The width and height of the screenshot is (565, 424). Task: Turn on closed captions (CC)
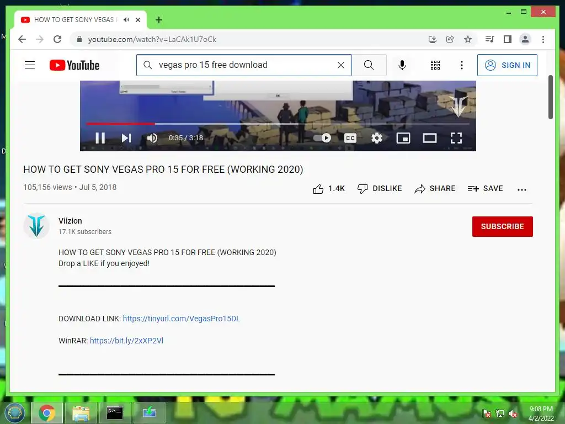[350, 137]
